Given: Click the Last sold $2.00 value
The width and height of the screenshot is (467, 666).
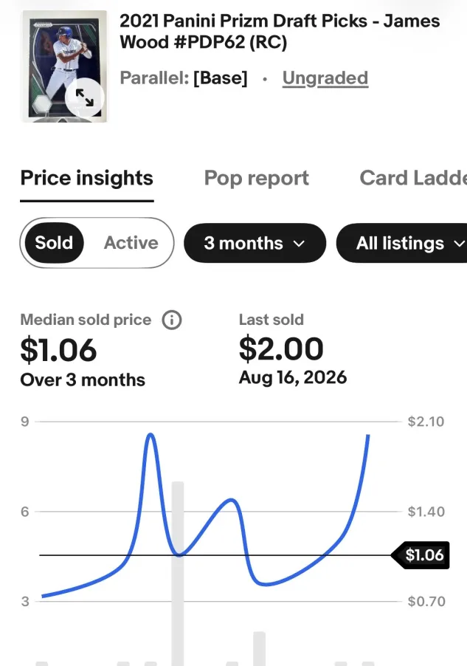Looking at the screenshot, I should click(x=281, y=349).
